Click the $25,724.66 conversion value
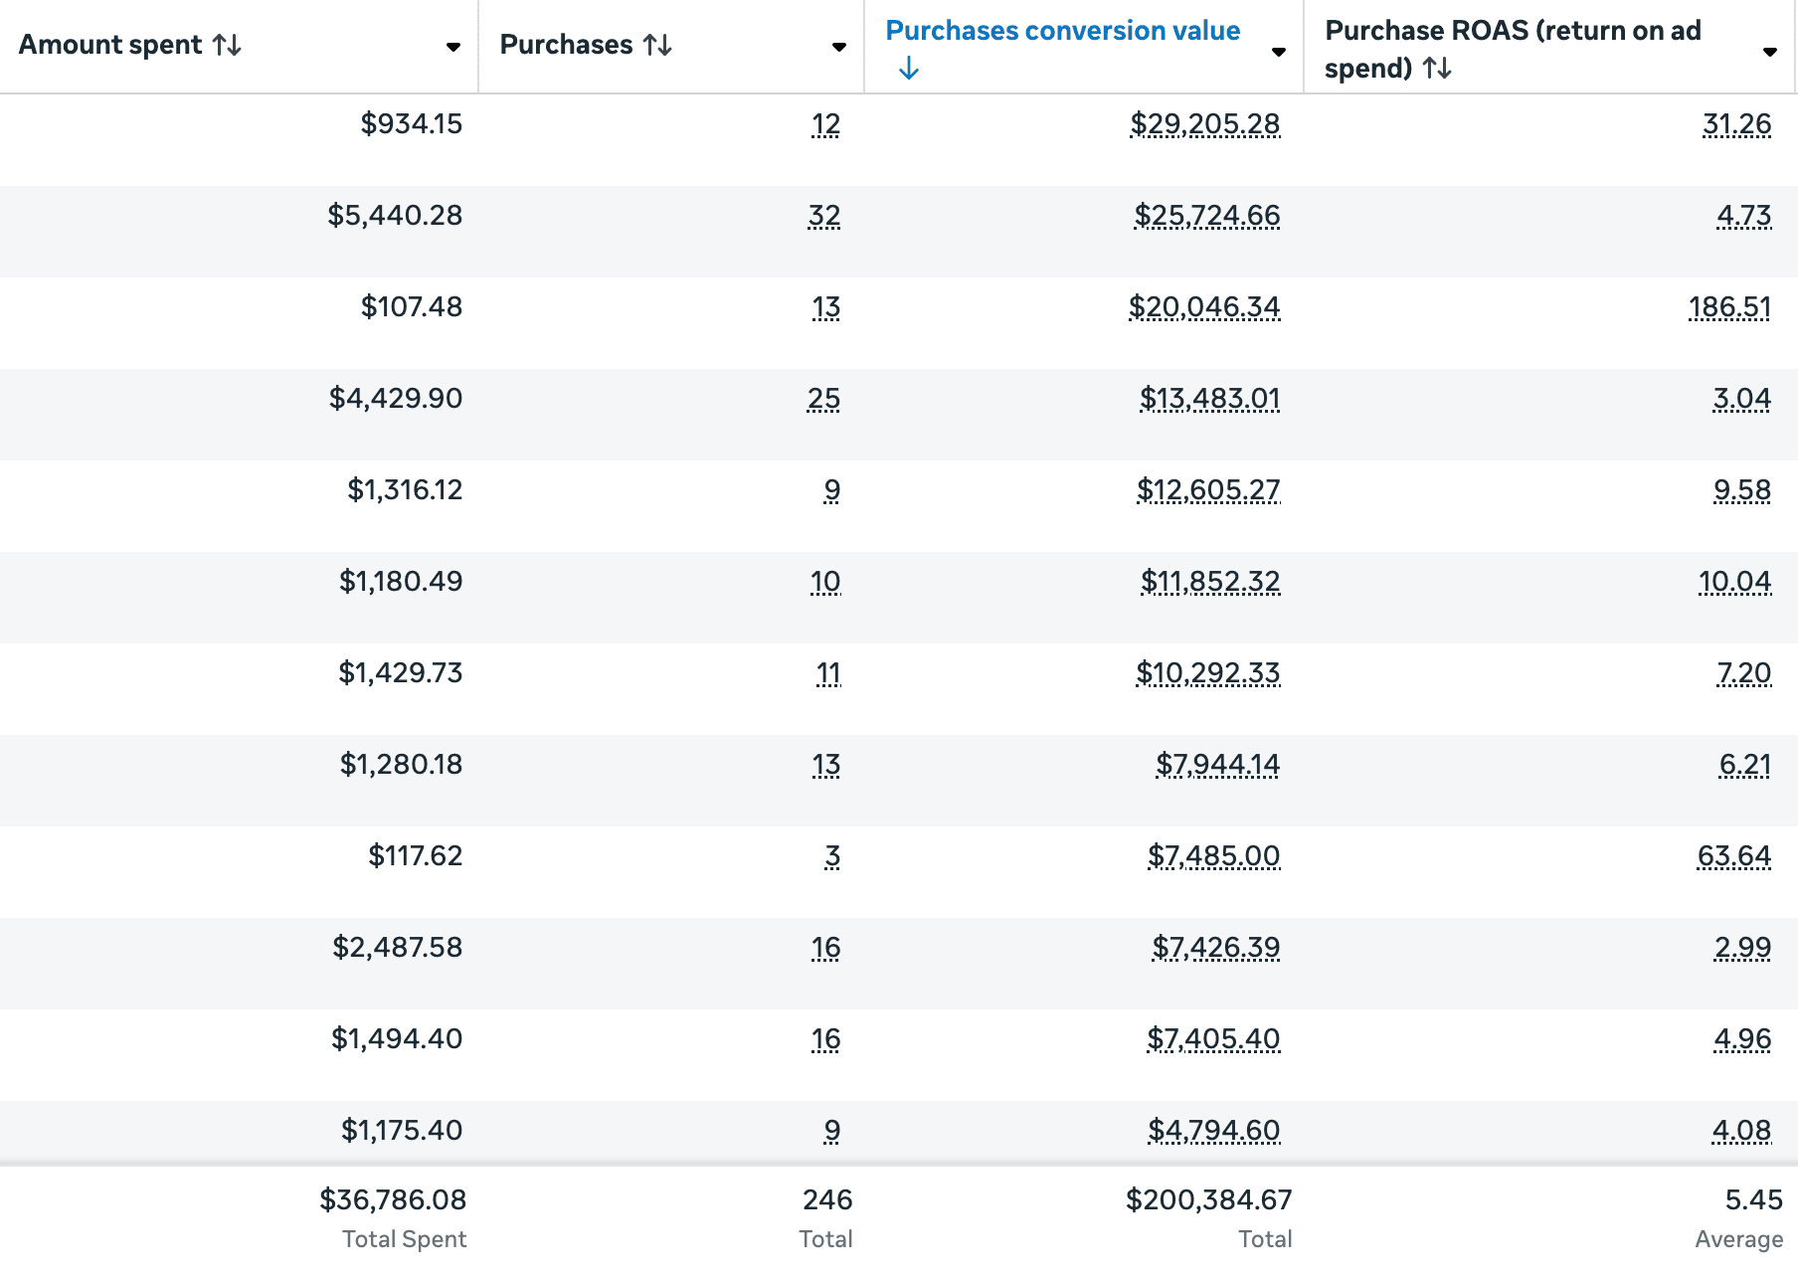 tap(1206, 216)
